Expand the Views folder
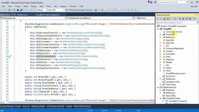The width and height of the screenshot is (199, 112). [x=160, y=71]
